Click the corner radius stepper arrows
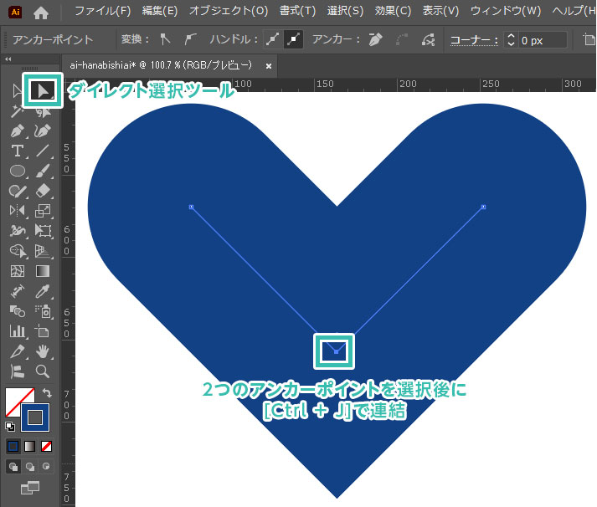The width and height of the screenshot is (597, 507). (510, 39)
